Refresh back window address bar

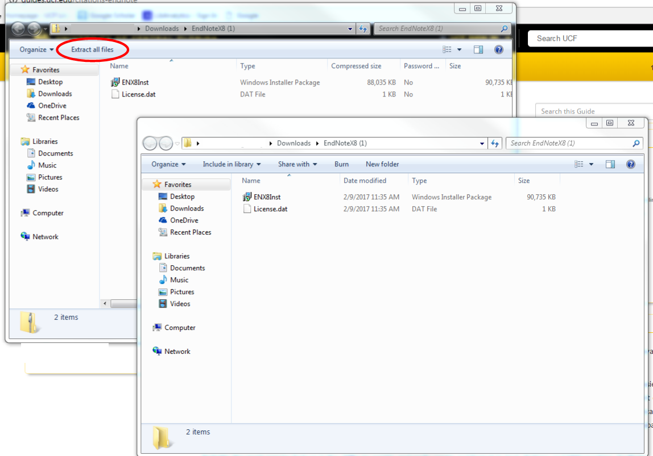[x=363, y=29]
